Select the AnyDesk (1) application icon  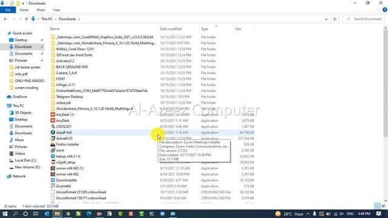(53, 114)
